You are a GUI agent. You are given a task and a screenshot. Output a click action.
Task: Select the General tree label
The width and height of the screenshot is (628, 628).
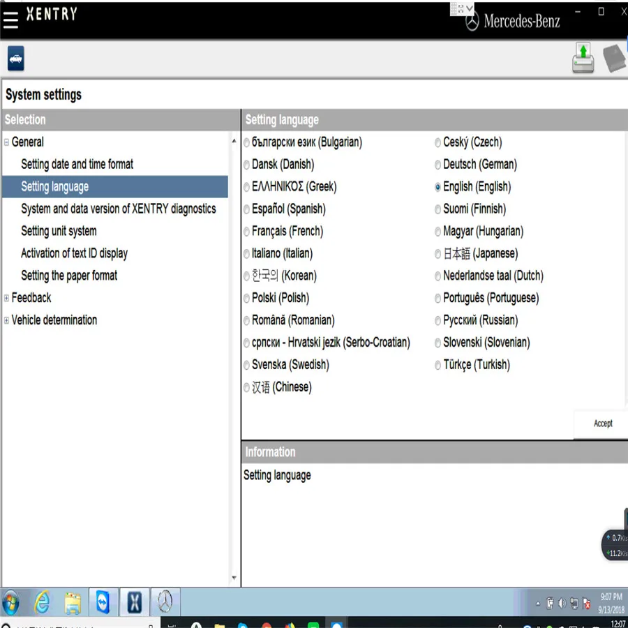point(28,142)
